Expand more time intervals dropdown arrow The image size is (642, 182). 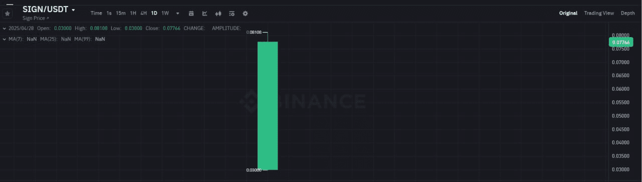click(x=178, y=14)
